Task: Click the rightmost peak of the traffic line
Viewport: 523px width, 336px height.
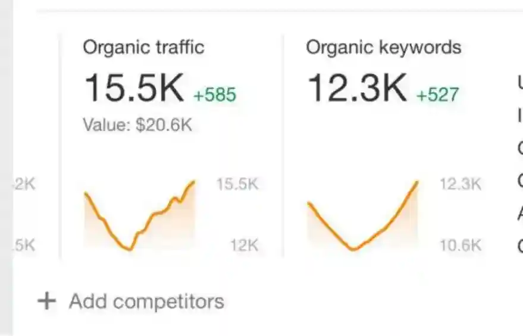Action: (x=193, y=182)
